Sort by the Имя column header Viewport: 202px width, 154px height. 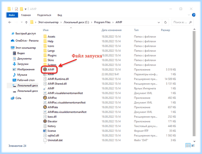tap(46, 30)
